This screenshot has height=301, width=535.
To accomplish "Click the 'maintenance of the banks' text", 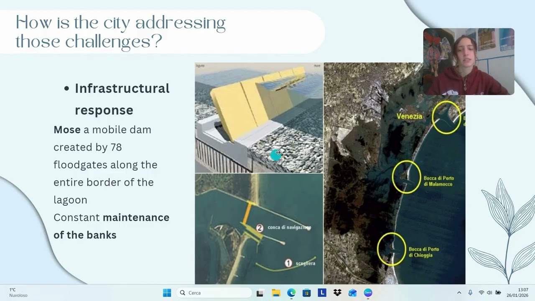I will pos(111,226).
